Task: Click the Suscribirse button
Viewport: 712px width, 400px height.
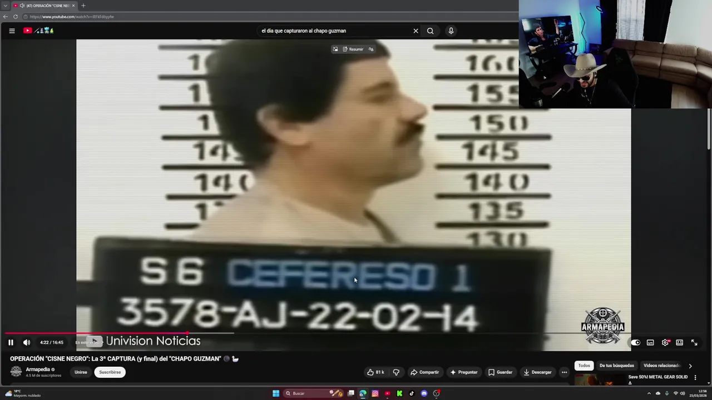Action: coord(110,372)
